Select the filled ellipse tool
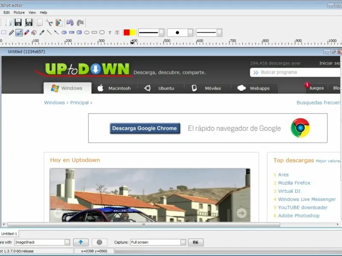This screenshot has height=256, width=342. (x=64, y=33)
